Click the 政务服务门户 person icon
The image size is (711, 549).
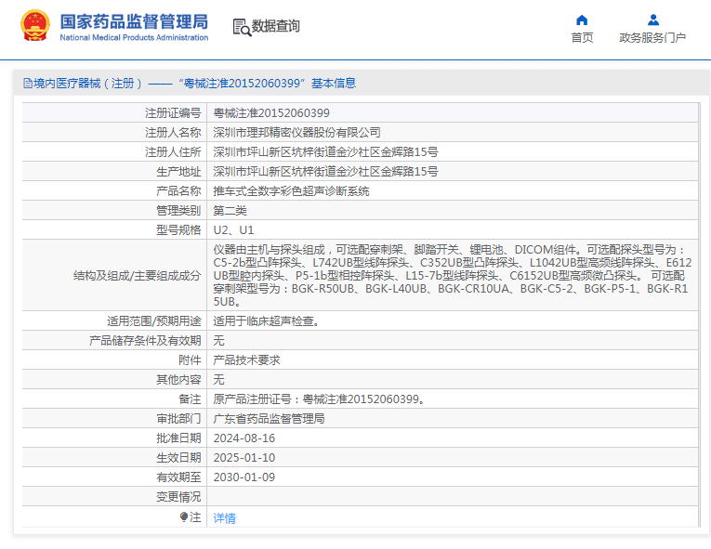(x=652, y=20)
